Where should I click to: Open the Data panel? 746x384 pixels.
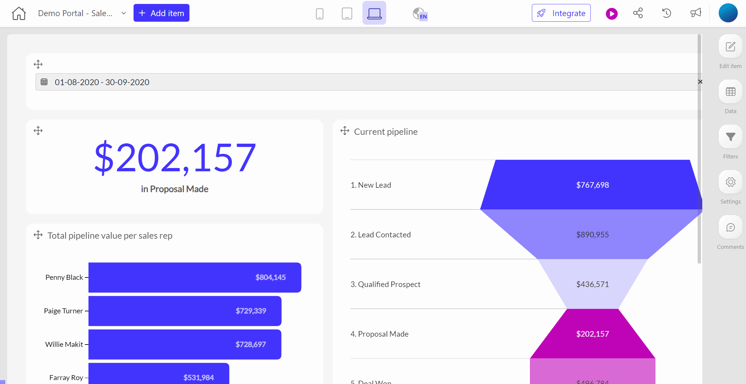[730, 92]
